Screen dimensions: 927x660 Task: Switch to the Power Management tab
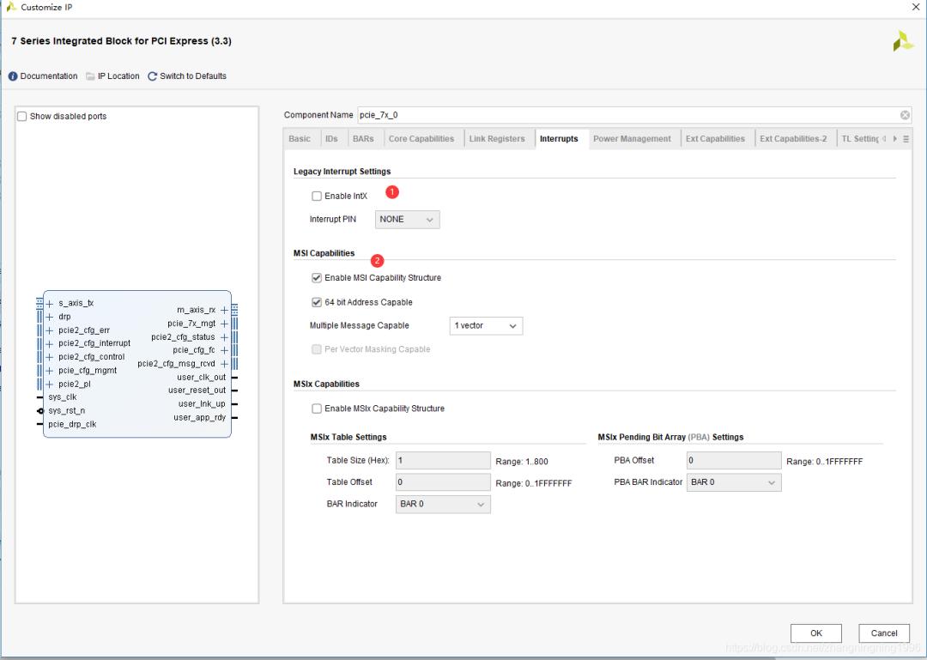tap(632, 139)
